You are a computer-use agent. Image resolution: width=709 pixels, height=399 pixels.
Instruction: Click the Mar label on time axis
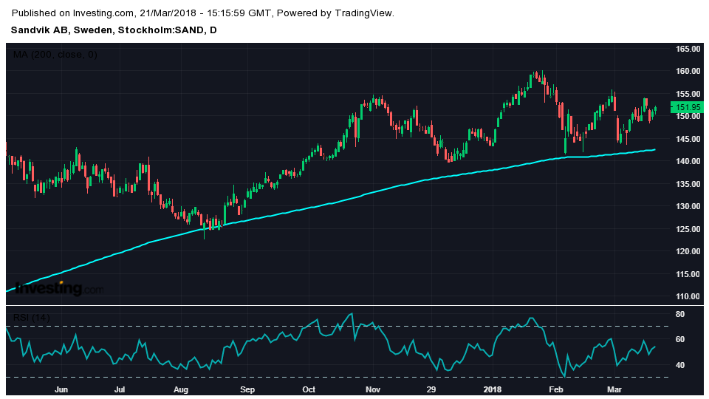(614, 389)
